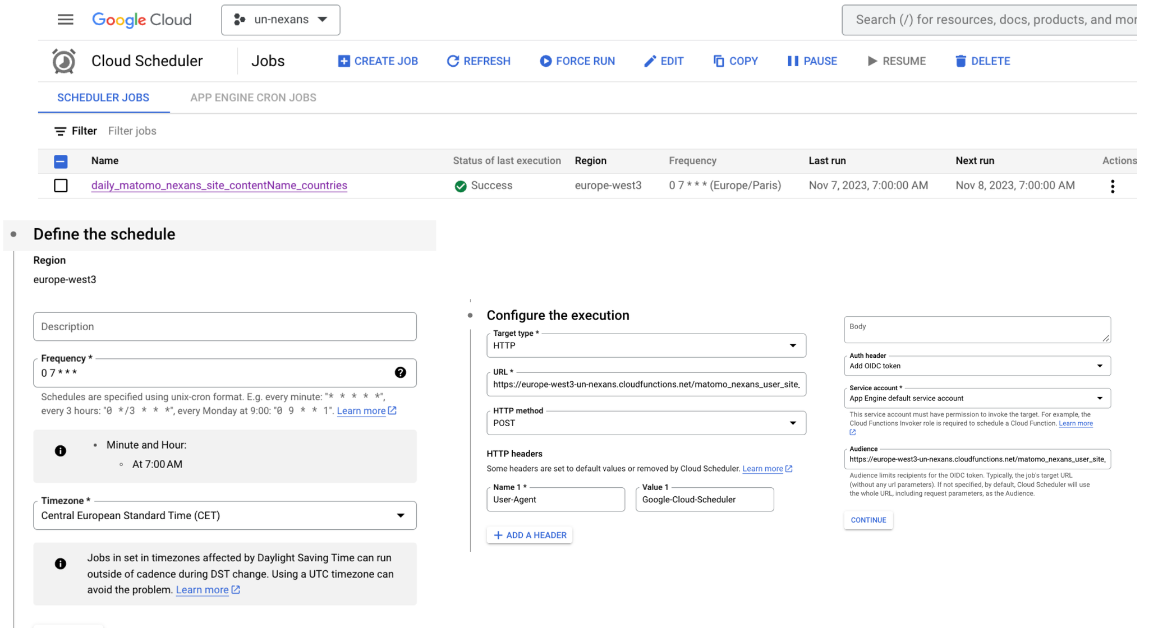Click the Filter jobs input

[132, 131]
